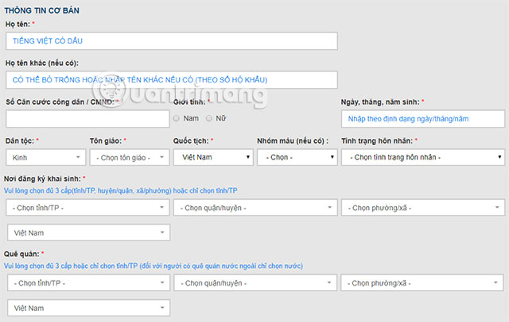The width and height of the screenshot is (509, 322).
Task: Open Chọn tỉnh/TP under Nơi đăng ký khai sinh
Action: pos(87,208)
